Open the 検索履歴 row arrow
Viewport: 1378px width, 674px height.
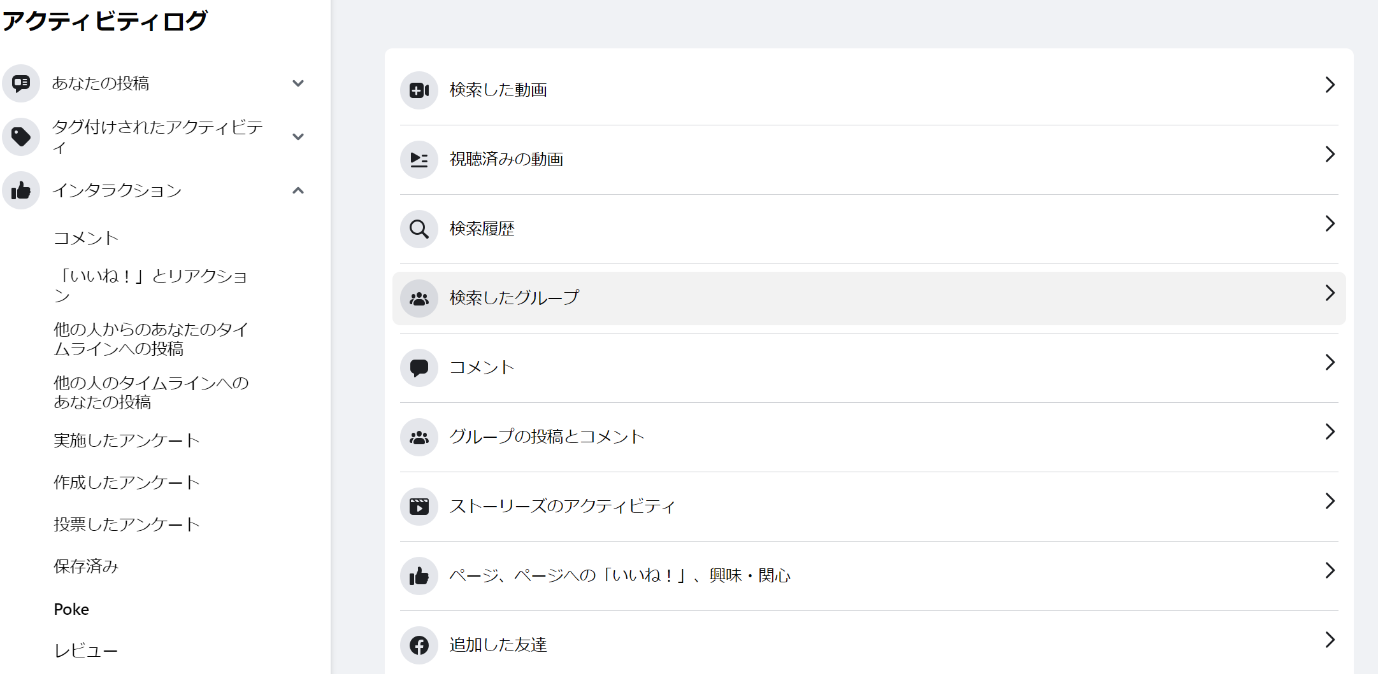click(1330, 223)
